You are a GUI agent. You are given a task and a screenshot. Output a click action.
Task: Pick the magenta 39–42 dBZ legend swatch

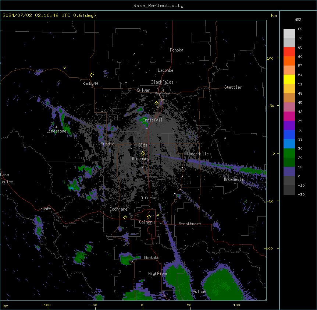[x=289, y=116]
